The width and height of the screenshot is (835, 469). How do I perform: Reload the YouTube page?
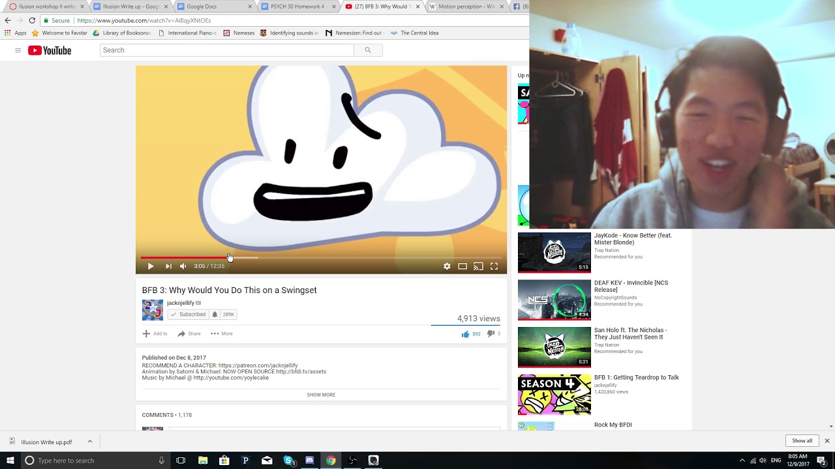(x=32, y=20)
